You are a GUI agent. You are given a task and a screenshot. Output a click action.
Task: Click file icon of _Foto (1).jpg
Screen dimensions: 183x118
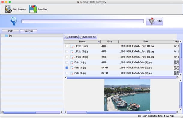(x=72, y=46)
